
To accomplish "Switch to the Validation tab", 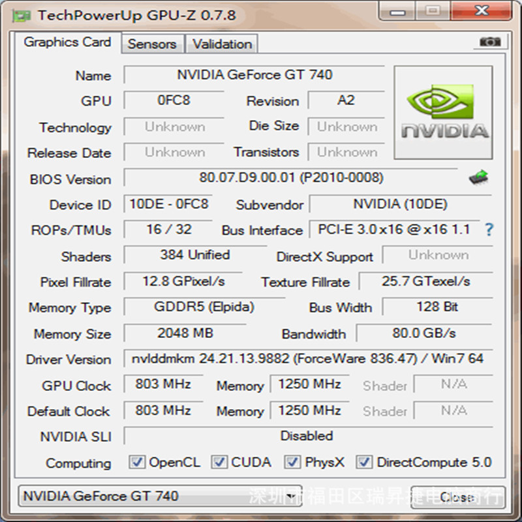I will pos(222,44).
